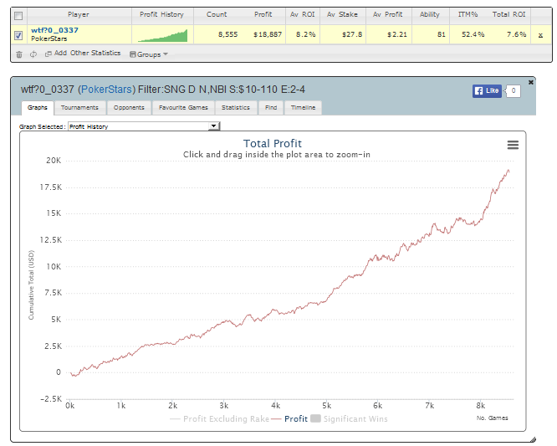Click the 81 Ability value
This screenshot has width=557, height=446.
(x=442, y=34)
